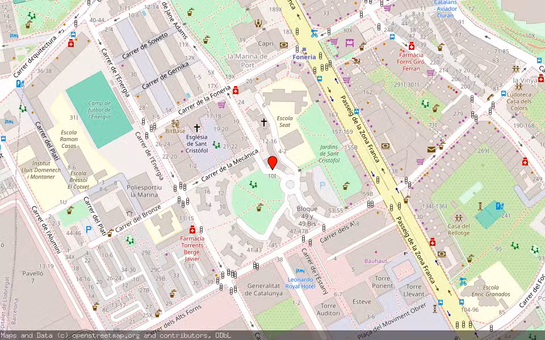The height and width of the screenshot is (340, 545).
Task: Click the Casa del Rellotge label
Action: pyautogui.click(x=459, y=229)
